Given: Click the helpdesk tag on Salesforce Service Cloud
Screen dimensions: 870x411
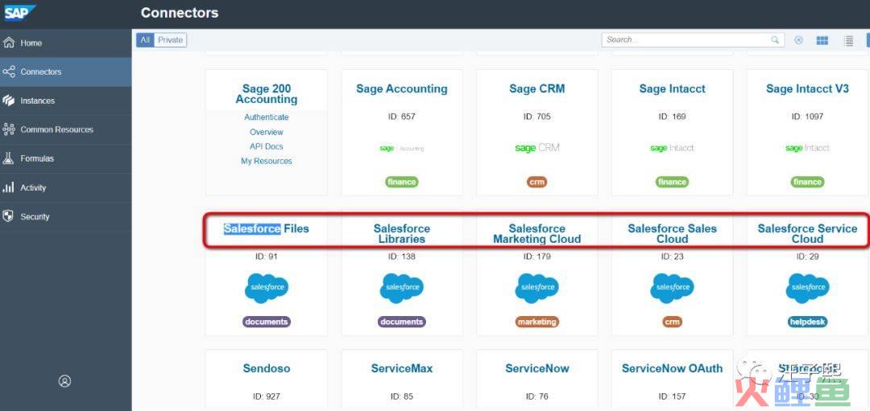Looking at the screenshot, I should point(807,322).
